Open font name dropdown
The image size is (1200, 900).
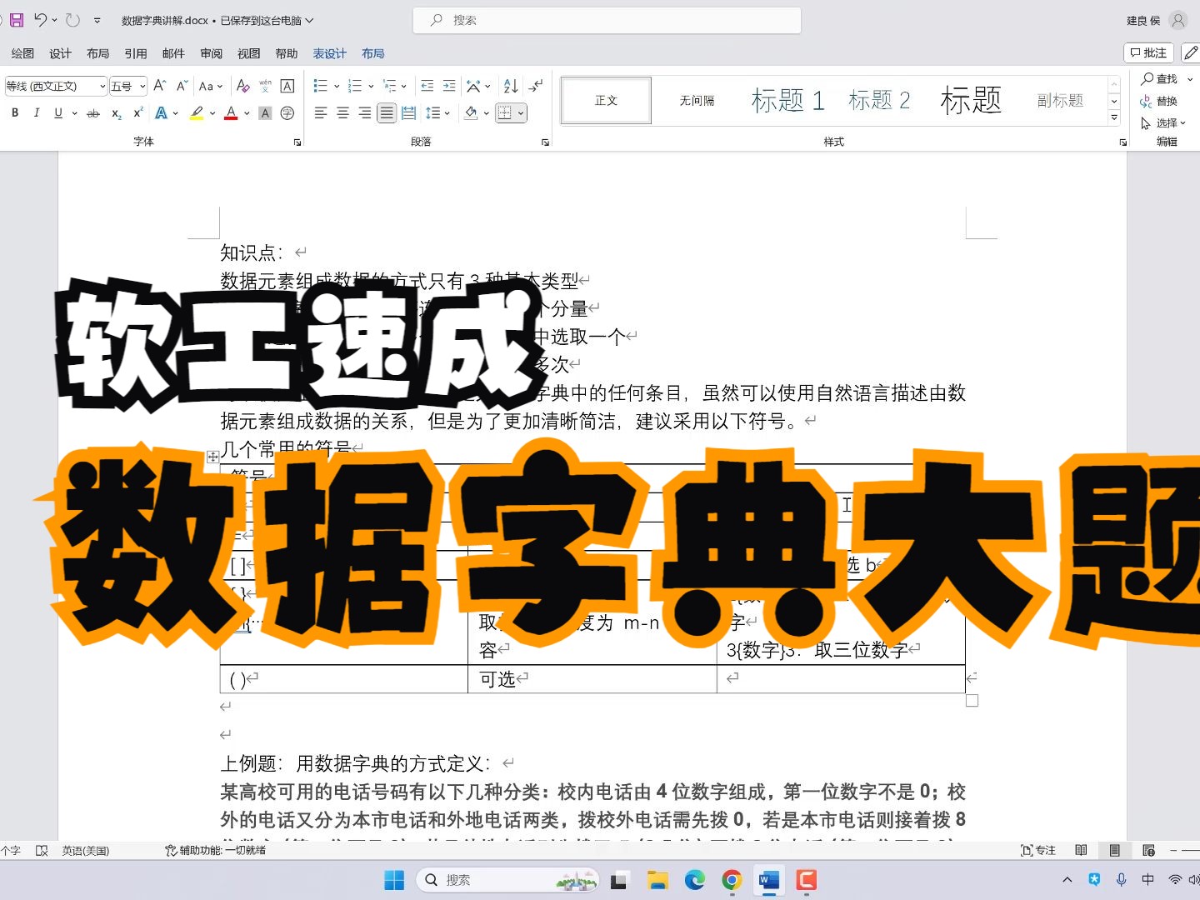click(x=102, y=86)
